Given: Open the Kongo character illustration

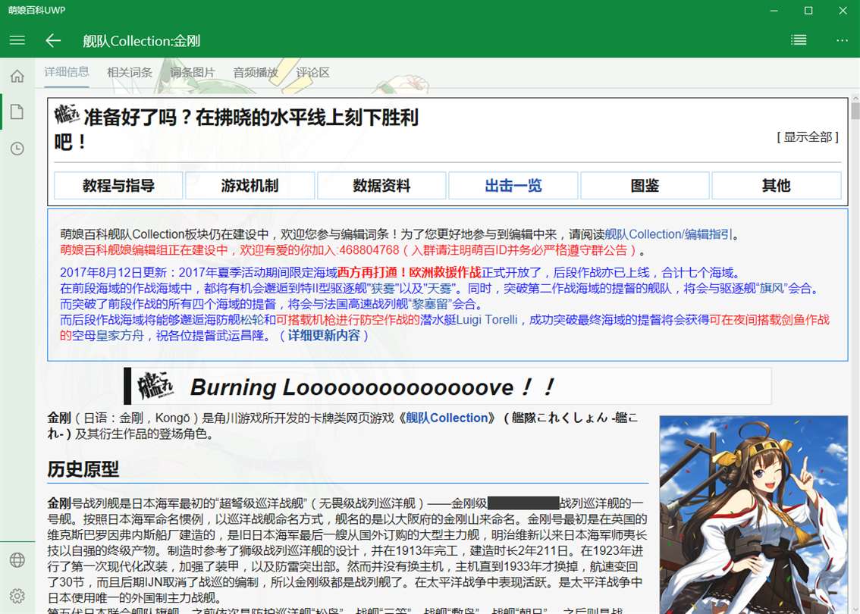Looking at the screenshot, I should point(754,514).
